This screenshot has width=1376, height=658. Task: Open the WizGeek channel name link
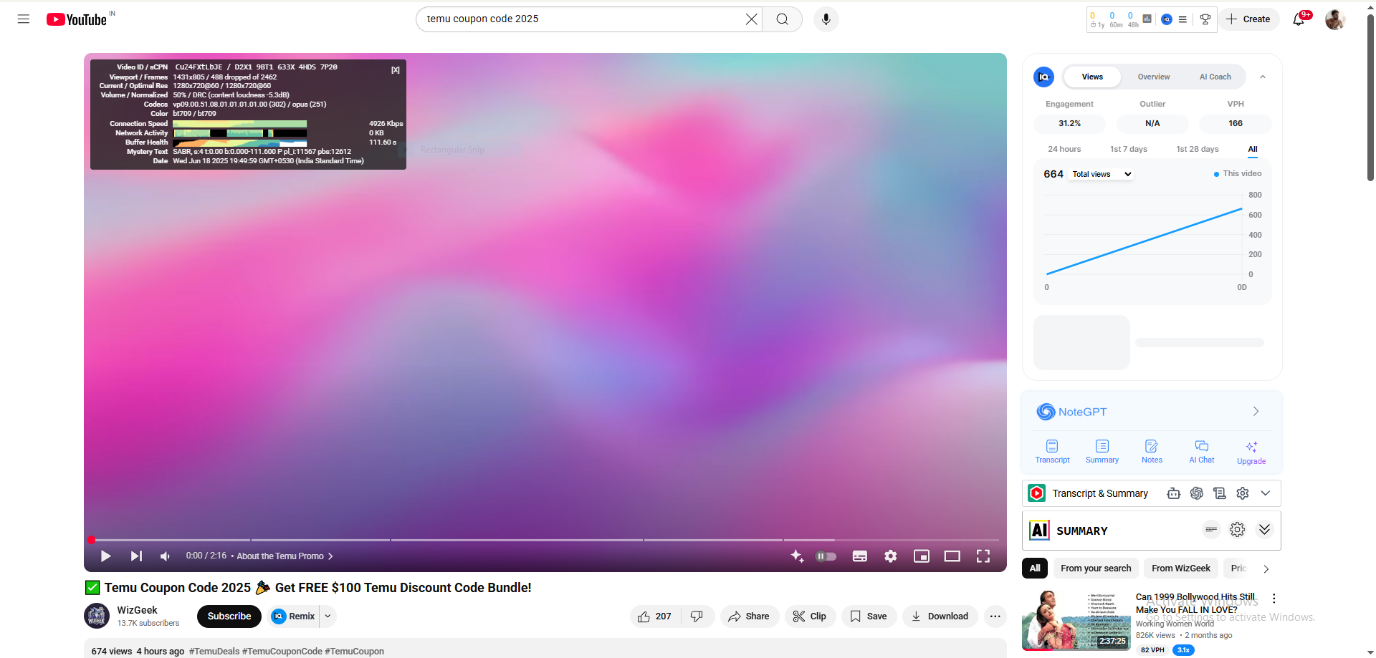(138, 610)
